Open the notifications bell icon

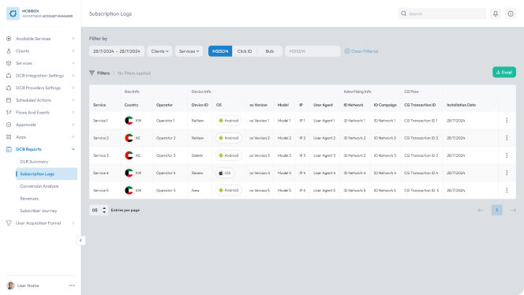point(496,13)
